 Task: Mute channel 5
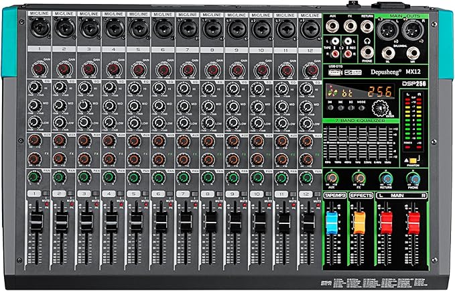(145, 194)
